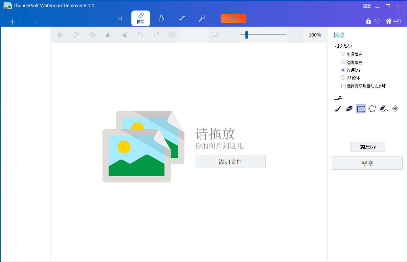407x262 pixels.
Task: Zoom out with the minus button
Action: coord(231,35)
